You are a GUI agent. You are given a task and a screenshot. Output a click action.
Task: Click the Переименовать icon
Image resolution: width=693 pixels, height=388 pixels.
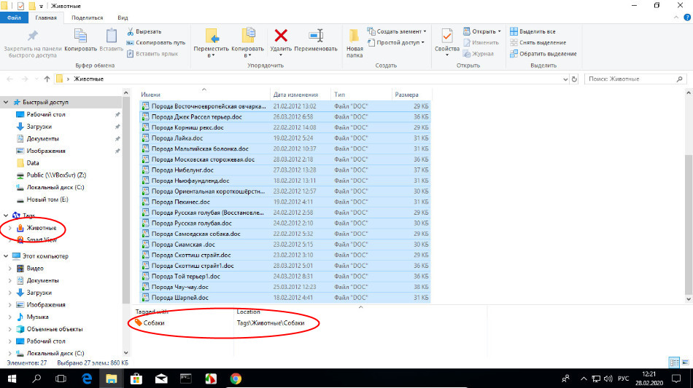tap(316, 35)
